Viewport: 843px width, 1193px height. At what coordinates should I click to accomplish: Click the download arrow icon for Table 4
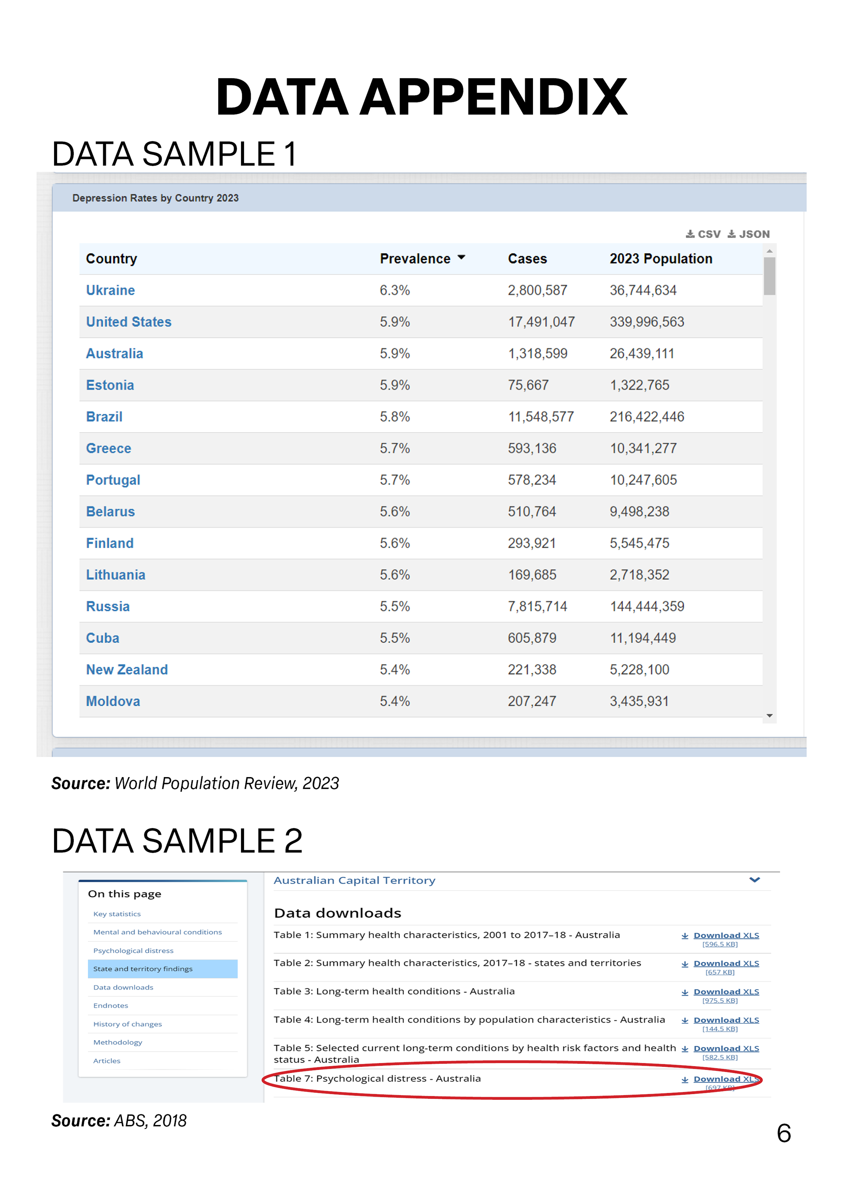(x=684, y=1021)
